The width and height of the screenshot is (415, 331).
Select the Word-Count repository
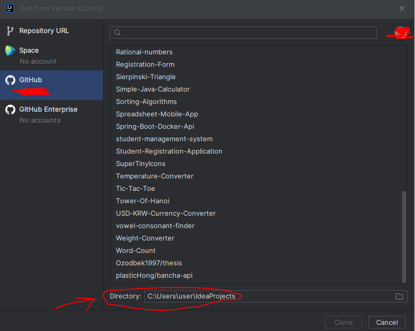(x=258, y=251)
